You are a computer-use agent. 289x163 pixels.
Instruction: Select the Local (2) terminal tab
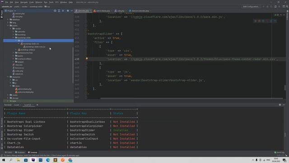[x=28, y=105]
